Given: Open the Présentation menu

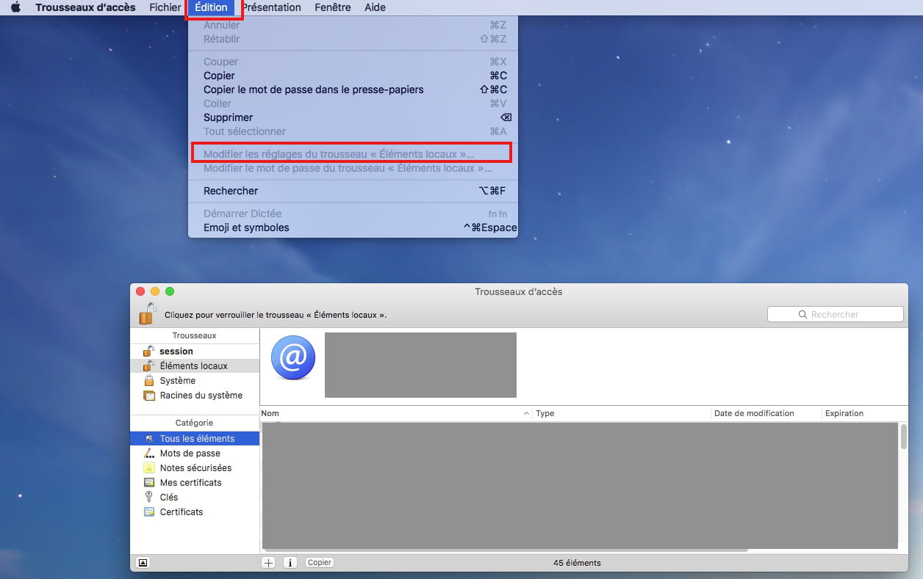Looking at the screenshot, I should (x=271, y=7).
